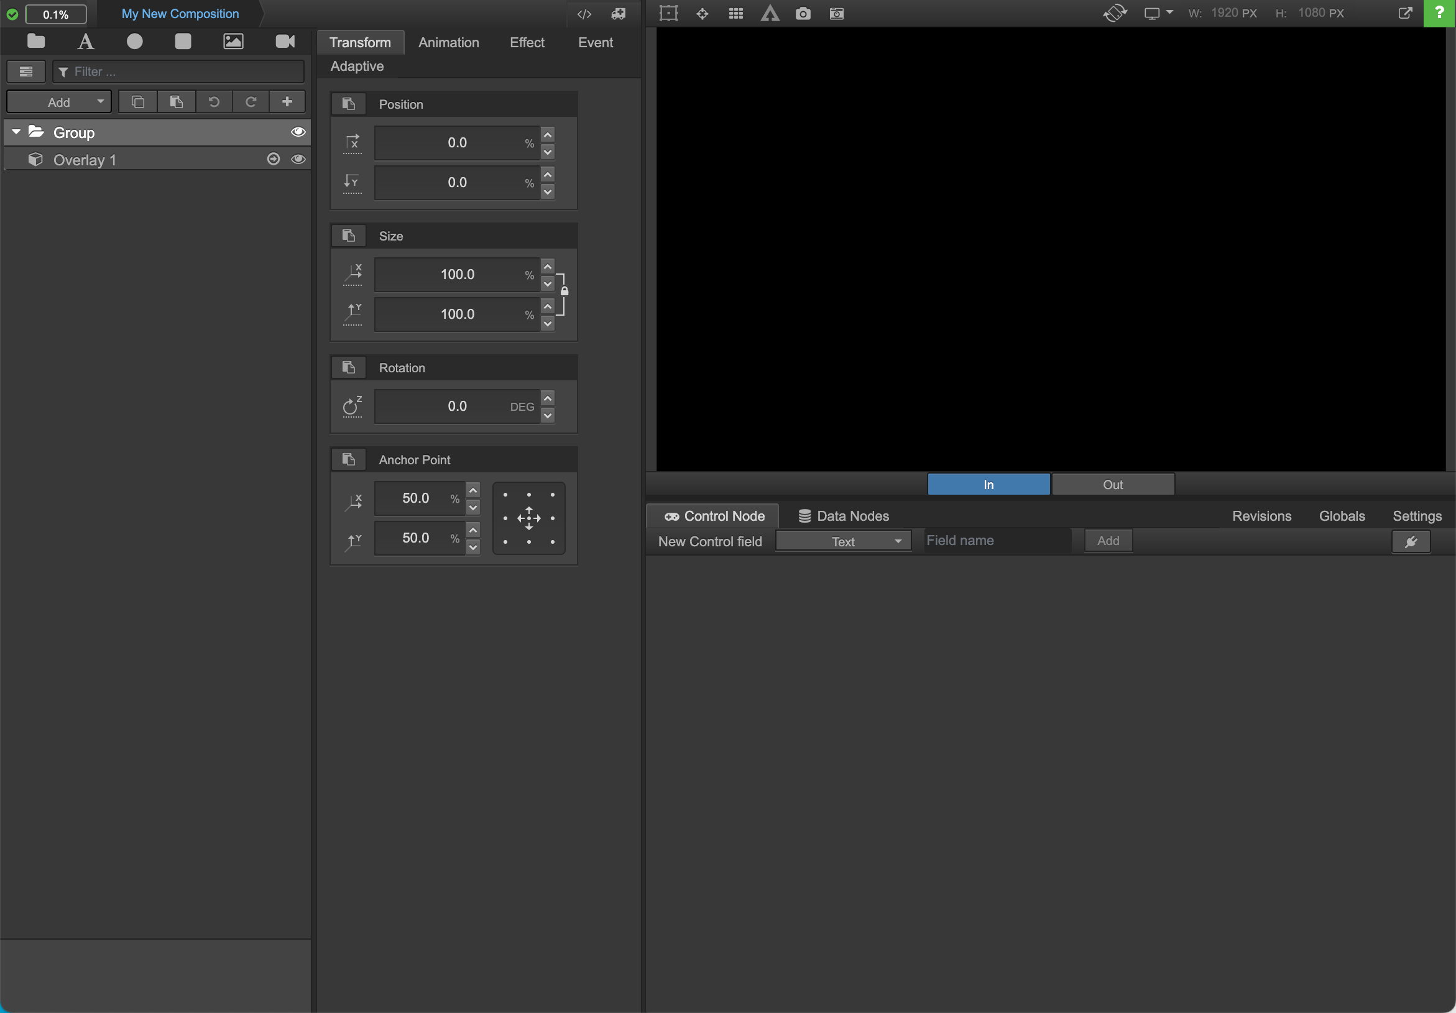
Task: Click the plug icon in Control Node
Action: tap(1411, 542)
